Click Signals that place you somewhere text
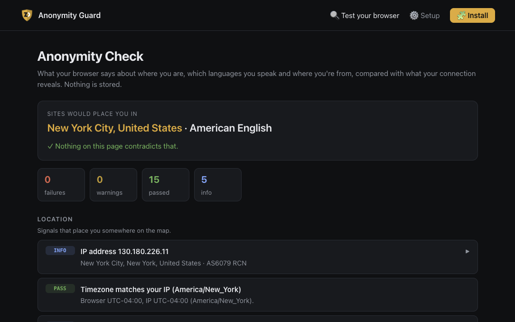 click(x=104, y=231)
